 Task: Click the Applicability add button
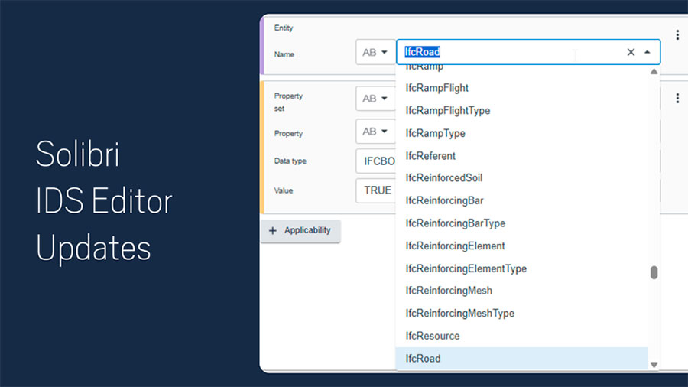point(300,230)
